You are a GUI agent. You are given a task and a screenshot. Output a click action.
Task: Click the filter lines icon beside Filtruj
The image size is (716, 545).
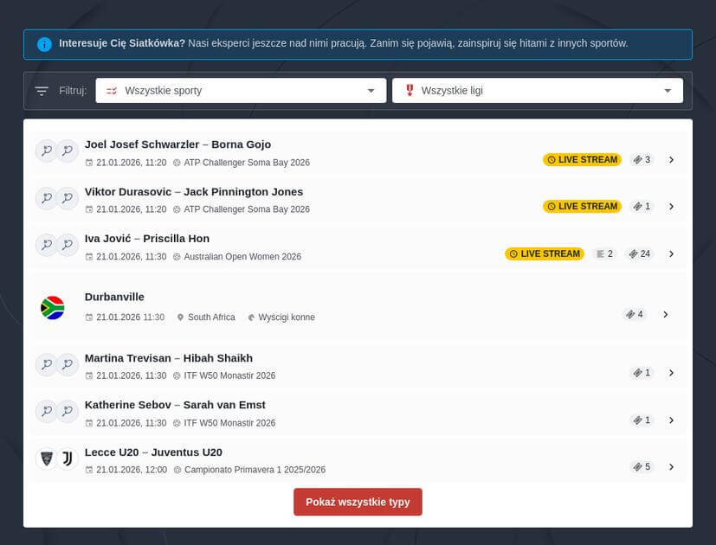[x=42, y=91]
